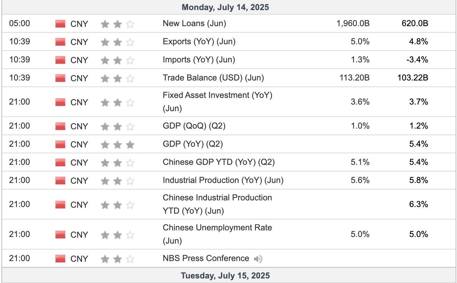Click the 113.20B Trade Balance forecast
The image size is (457, 283).
[354, 78]
